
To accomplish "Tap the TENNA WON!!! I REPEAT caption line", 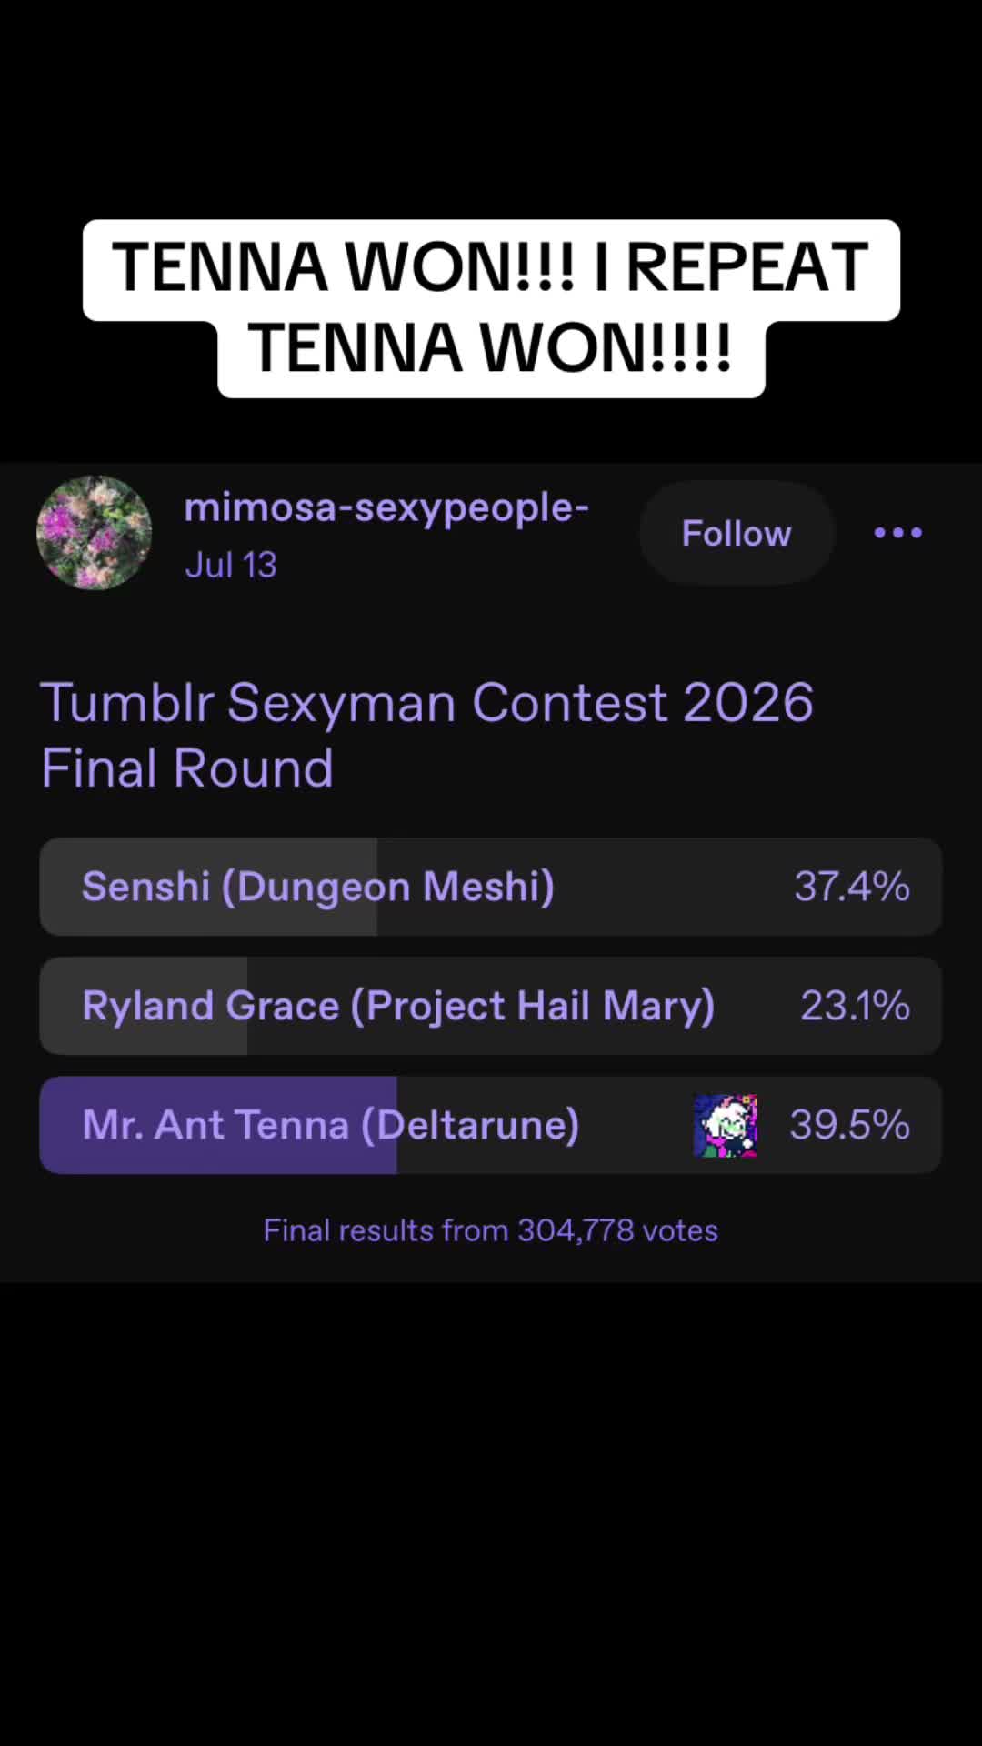I will 491,267.
